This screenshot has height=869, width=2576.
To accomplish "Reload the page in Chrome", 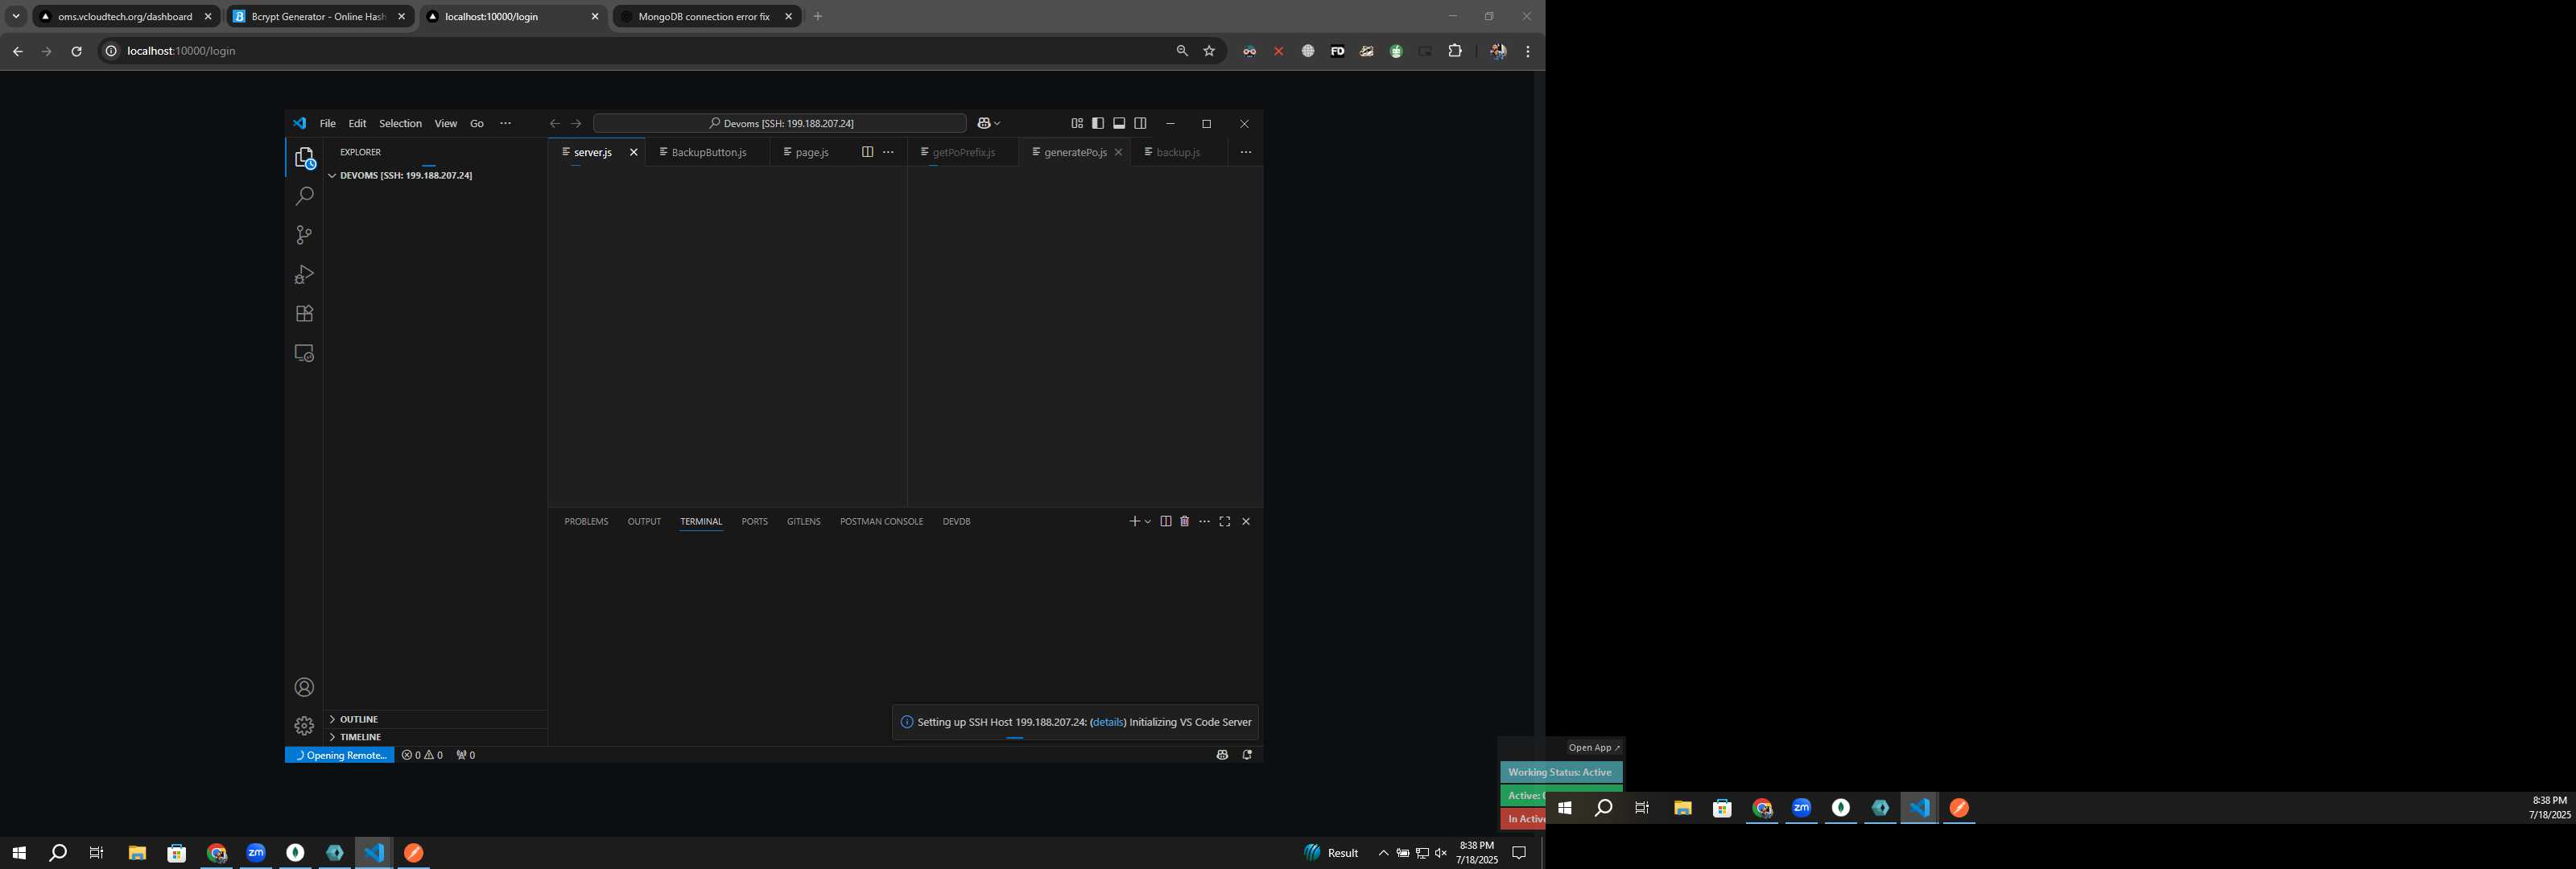I will [76, 51].
